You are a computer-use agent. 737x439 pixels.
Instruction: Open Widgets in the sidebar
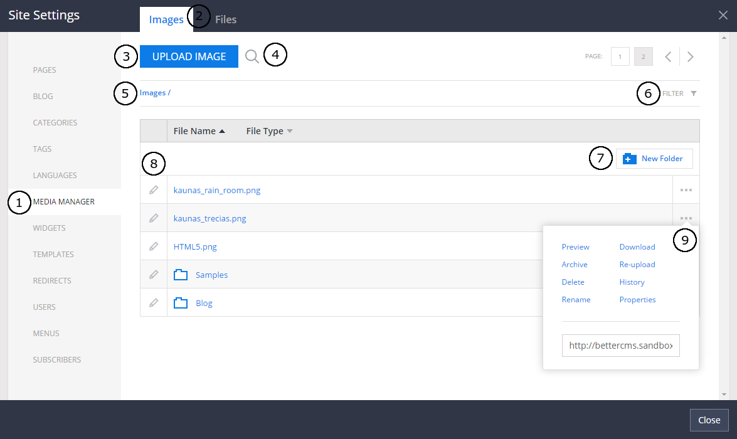[x=49, y=228]
